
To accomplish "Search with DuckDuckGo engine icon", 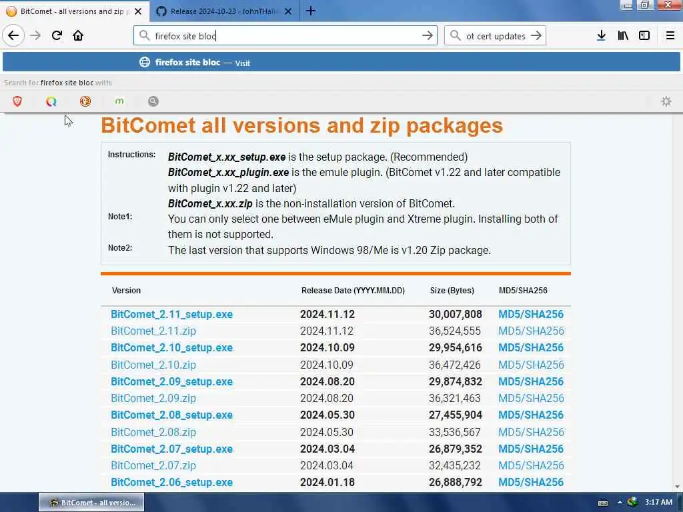I will [x=85, y=101].
